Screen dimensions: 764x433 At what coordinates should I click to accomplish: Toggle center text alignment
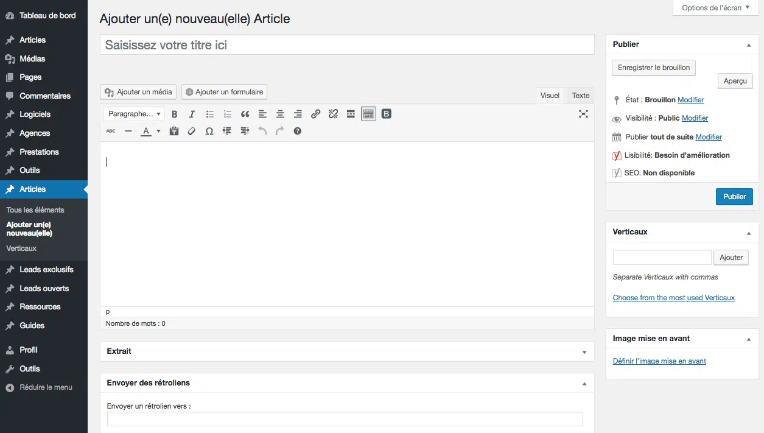(x=280, y=114)
